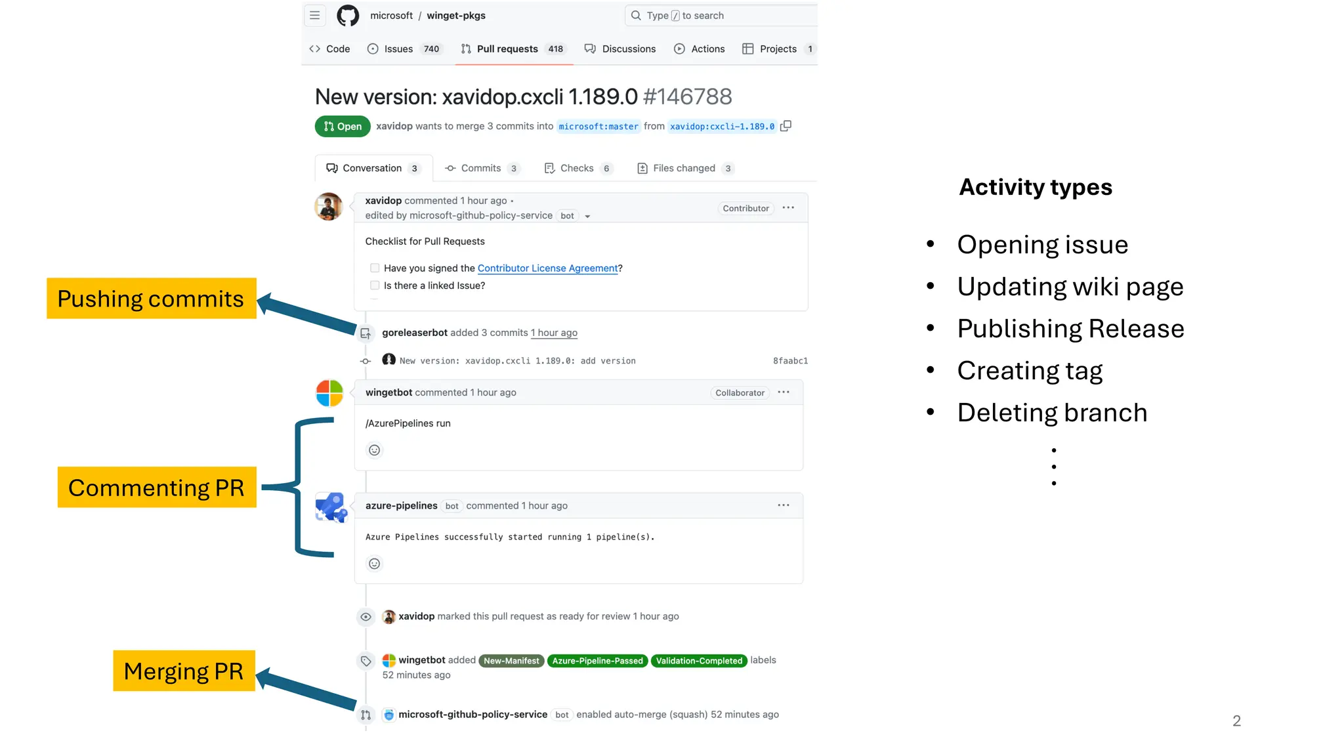Screen dimensions: 1344x756
Task: Check the Contributor License Agreement checkbox
Action: [x=375, y=268]
